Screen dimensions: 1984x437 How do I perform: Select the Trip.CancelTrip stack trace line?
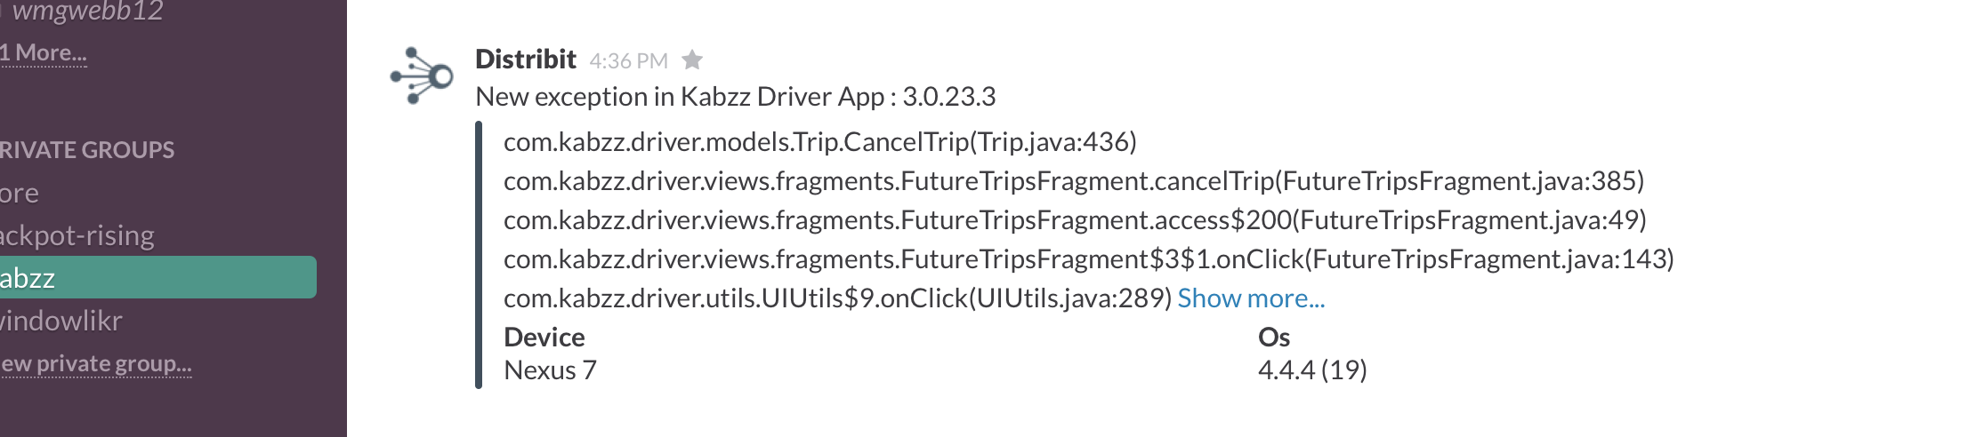820,142
